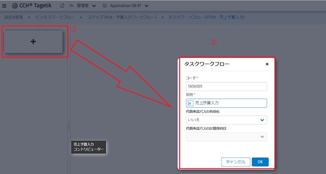Expand the 管理者 user dropdown
Image resolution: width=326 pixels, height=174 pixels.
click(x=94, y=6)
